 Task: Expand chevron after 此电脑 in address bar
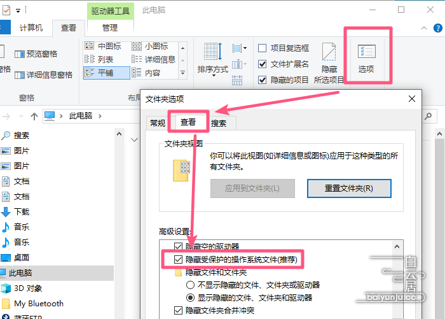pyautogui.click(x=100, y=116)
